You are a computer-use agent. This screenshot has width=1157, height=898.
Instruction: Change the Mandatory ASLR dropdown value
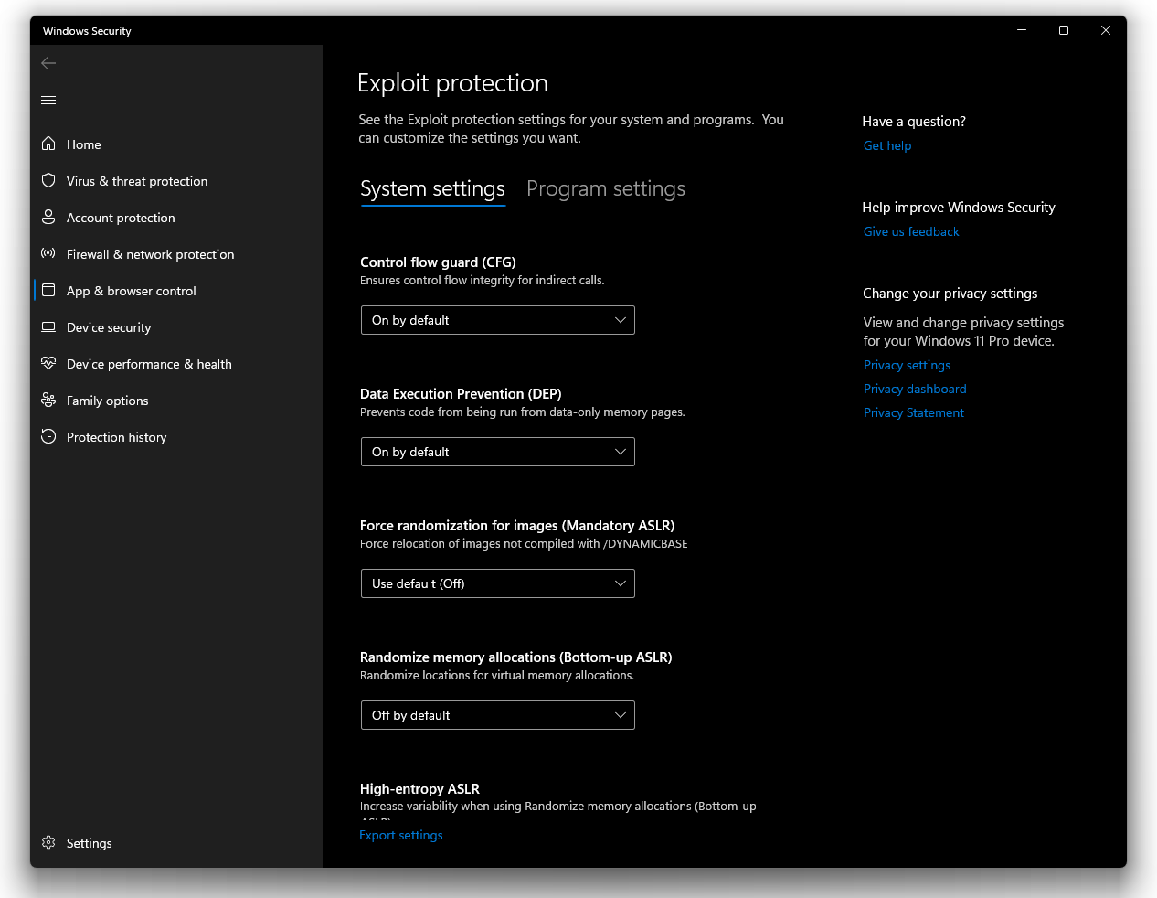(497, 583)
